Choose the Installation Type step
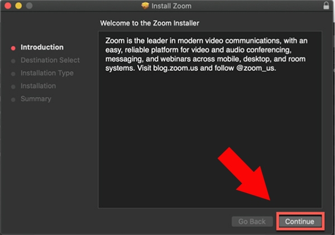Viewport: 335px width, 235px height. coord(47,73)
